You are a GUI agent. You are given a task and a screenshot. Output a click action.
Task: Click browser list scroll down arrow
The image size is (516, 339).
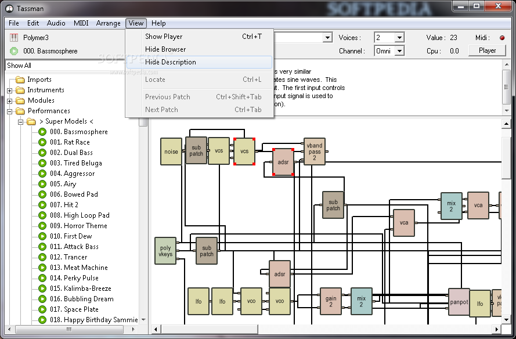click(143, 320)
